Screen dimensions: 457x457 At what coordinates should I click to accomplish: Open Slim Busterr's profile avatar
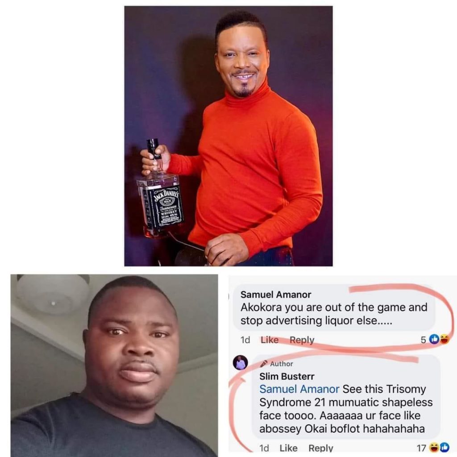[x=241, y=363]
